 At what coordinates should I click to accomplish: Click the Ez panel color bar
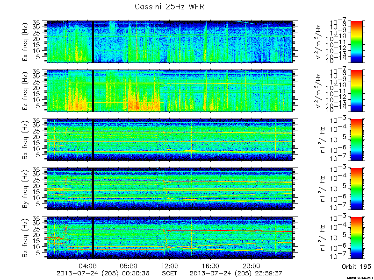(x=356, y=91)
